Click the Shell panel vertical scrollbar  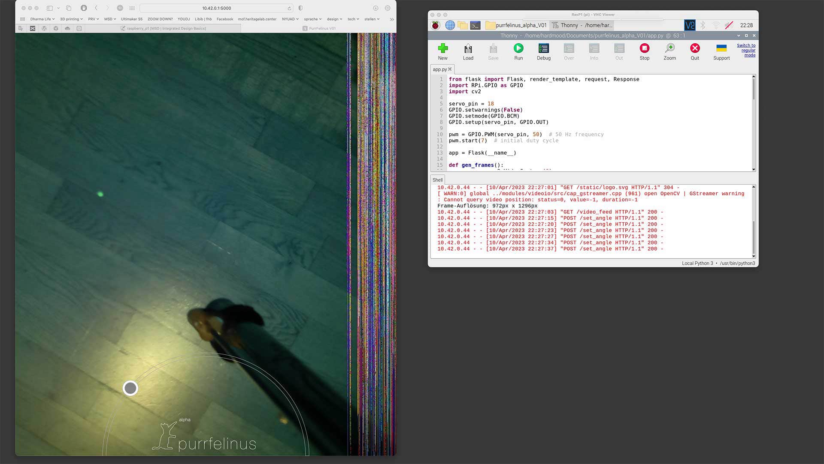point(754,222)
